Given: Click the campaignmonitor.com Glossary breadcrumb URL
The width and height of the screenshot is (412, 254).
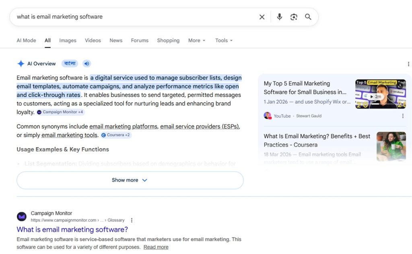Looking at the screenshot, I should coord(78,220).
